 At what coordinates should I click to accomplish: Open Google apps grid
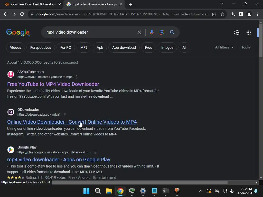coord(249,33)
